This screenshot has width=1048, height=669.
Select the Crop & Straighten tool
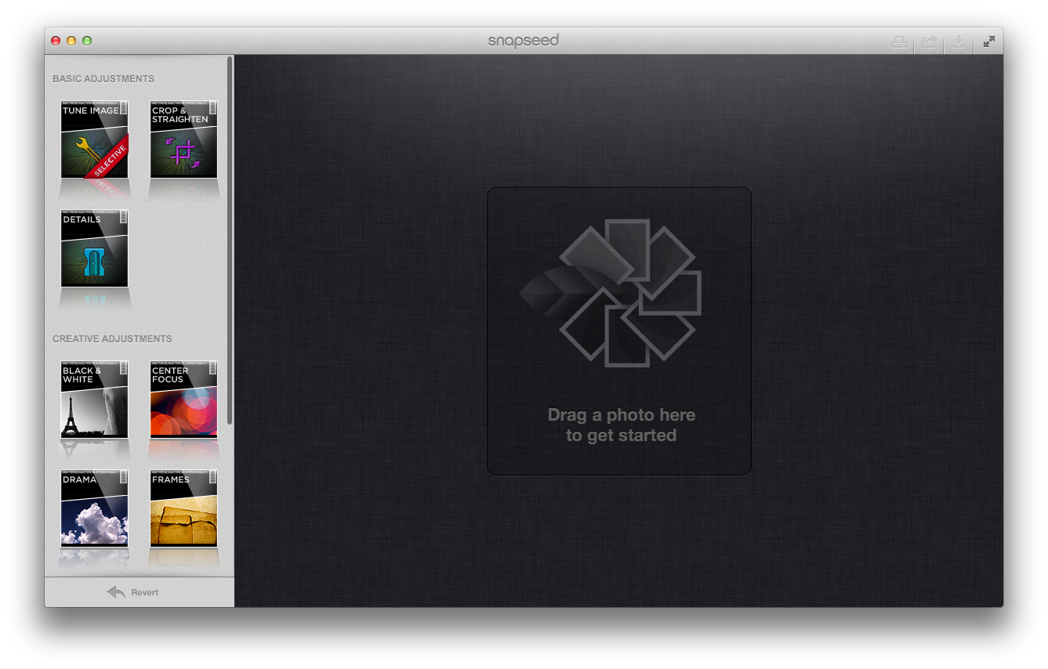click(183, 139)
